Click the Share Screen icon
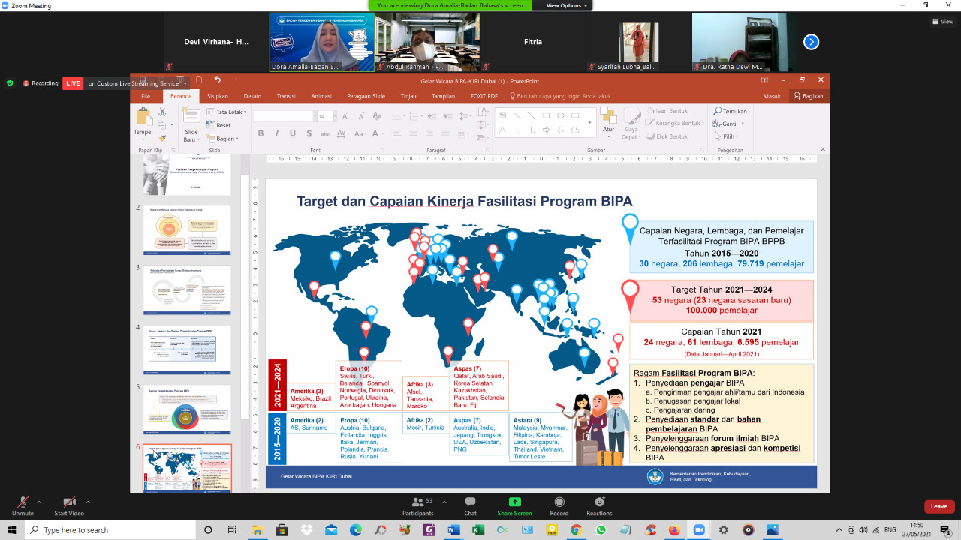961x540 pixels. 515,502
